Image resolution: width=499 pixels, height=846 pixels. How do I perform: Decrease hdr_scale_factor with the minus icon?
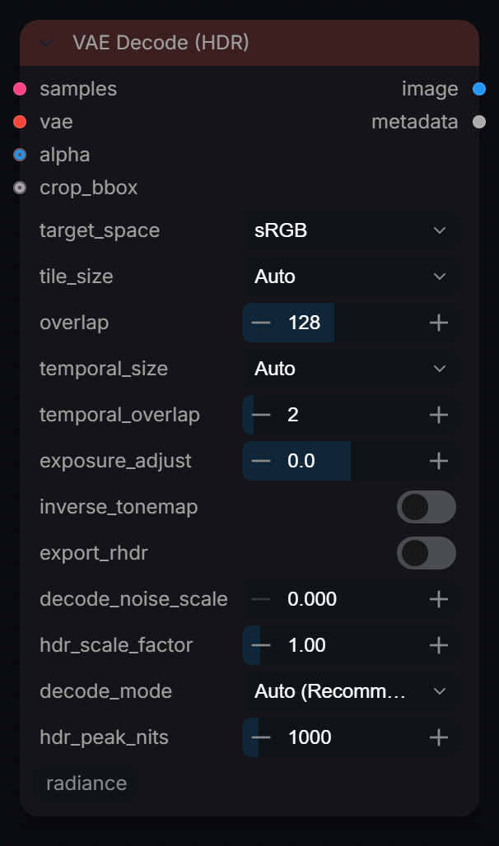(x=261, y=645)
